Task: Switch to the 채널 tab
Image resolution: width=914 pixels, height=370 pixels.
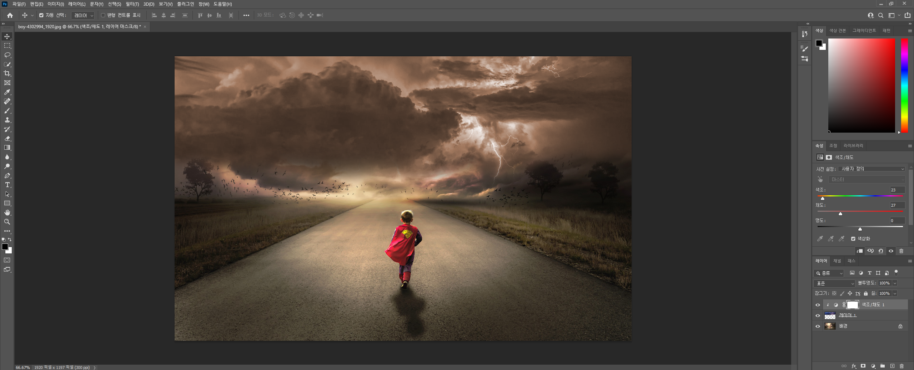Action: (837, 261)
